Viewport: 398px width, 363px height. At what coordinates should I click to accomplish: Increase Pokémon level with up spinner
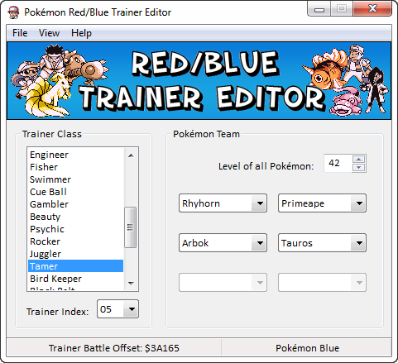(x=359, y=159)
